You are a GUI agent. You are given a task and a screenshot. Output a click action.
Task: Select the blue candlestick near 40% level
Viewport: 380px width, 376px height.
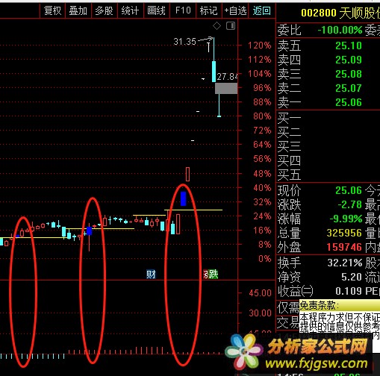(x=184, y=198)
